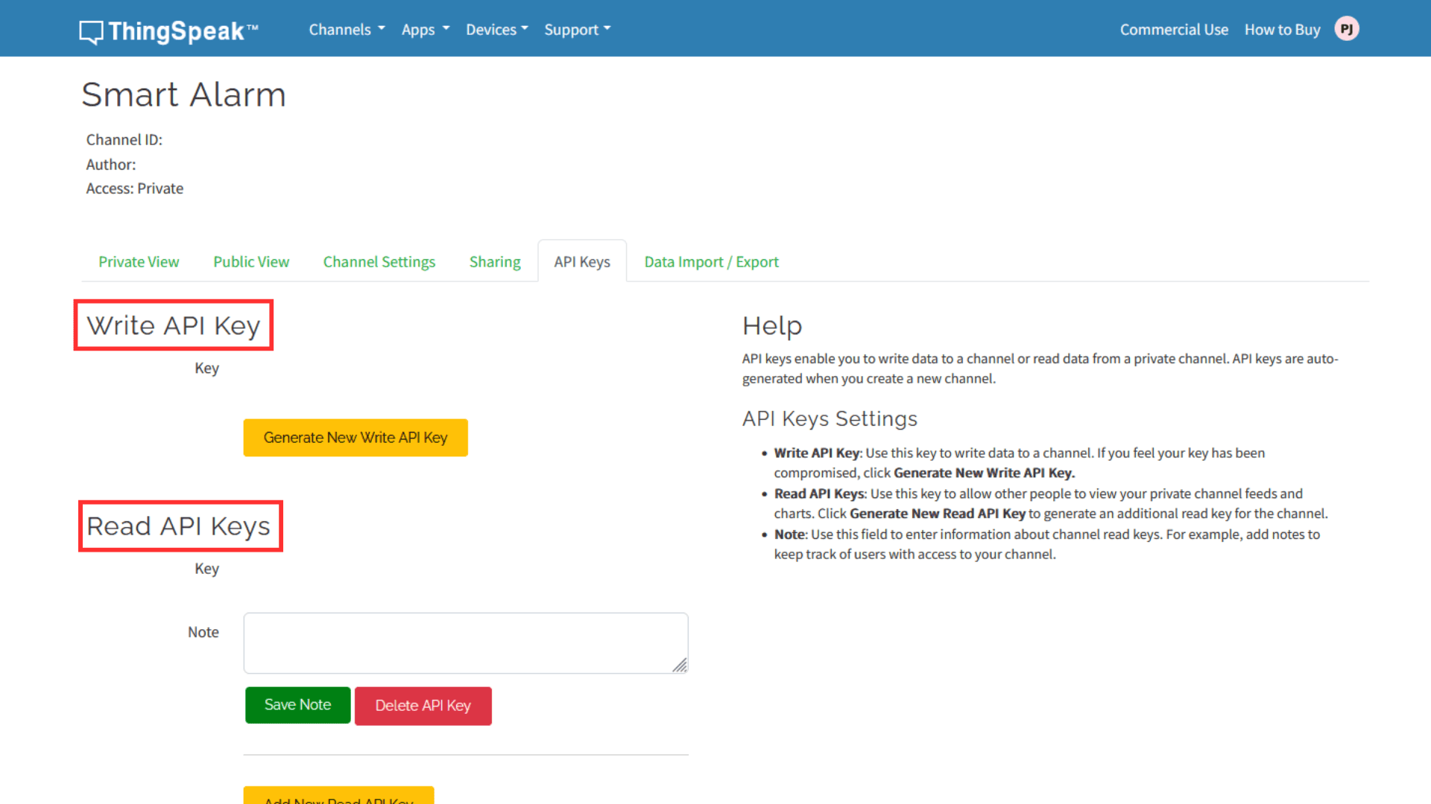Click the green Save Note button
This screenshot has width=1431, height=804.
pos(298,705)
